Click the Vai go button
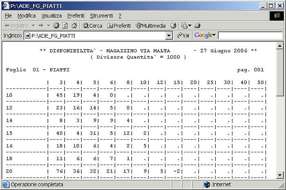The width and height of the screenshot is (286, 190). coord(183,36)
